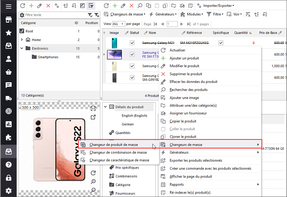The image size is (287, 197).
Task: Open the Changeurs de masse toolbar dropdown
Action: 125,14
